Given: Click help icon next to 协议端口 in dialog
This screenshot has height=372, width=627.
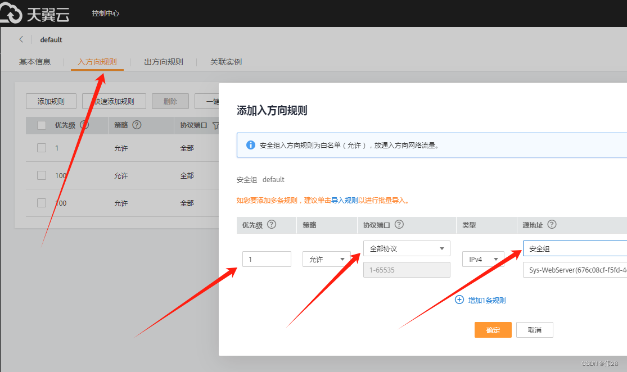Looking at the screenshot, I should pyautogui.click(x=399, y=224).
